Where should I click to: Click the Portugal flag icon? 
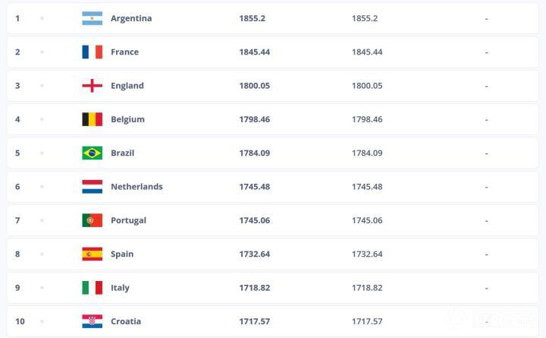pos(92,220)
